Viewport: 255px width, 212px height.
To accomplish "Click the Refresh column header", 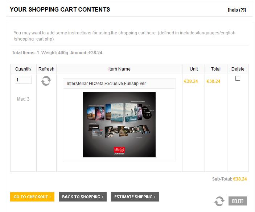I will point(46,69).
